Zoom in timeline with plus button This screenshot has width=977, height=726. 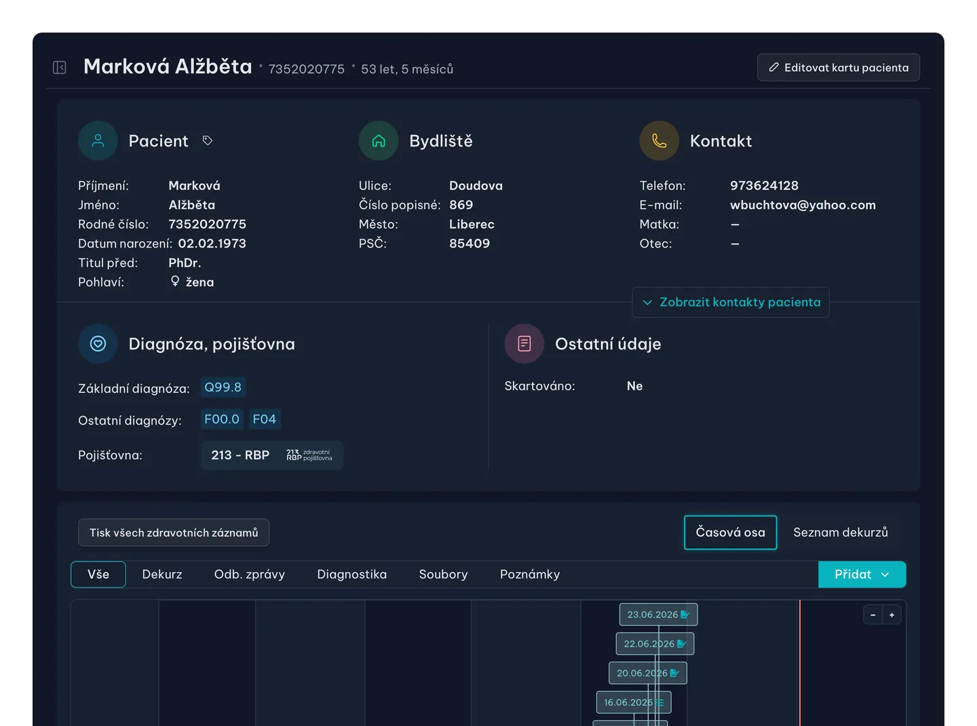coord(892,615)
